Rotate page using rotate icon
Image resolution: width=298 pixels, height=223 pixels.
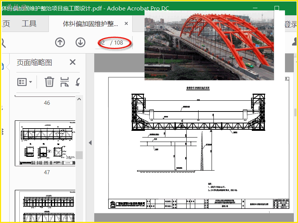click(x=77, y=82)
